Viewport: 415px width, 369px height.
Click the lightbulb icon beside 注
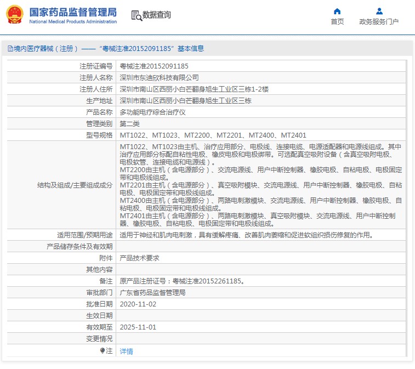tap(102, 351)
